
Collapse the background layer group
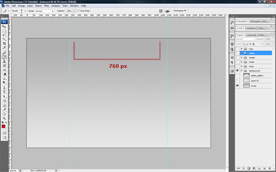241,71
